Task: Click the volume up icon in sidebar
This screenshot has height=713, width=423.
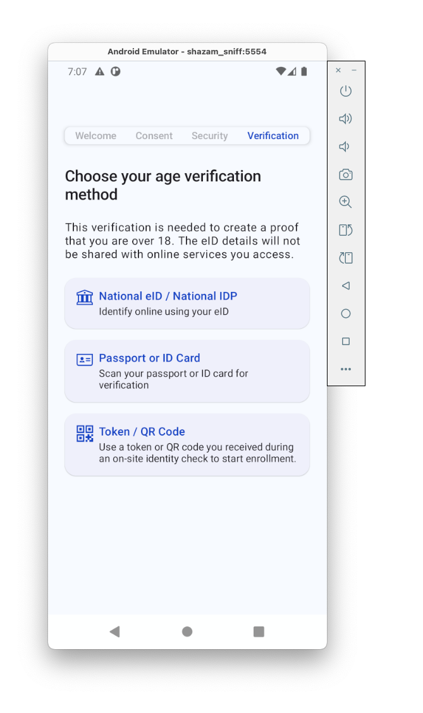Action: coord(345,118)
